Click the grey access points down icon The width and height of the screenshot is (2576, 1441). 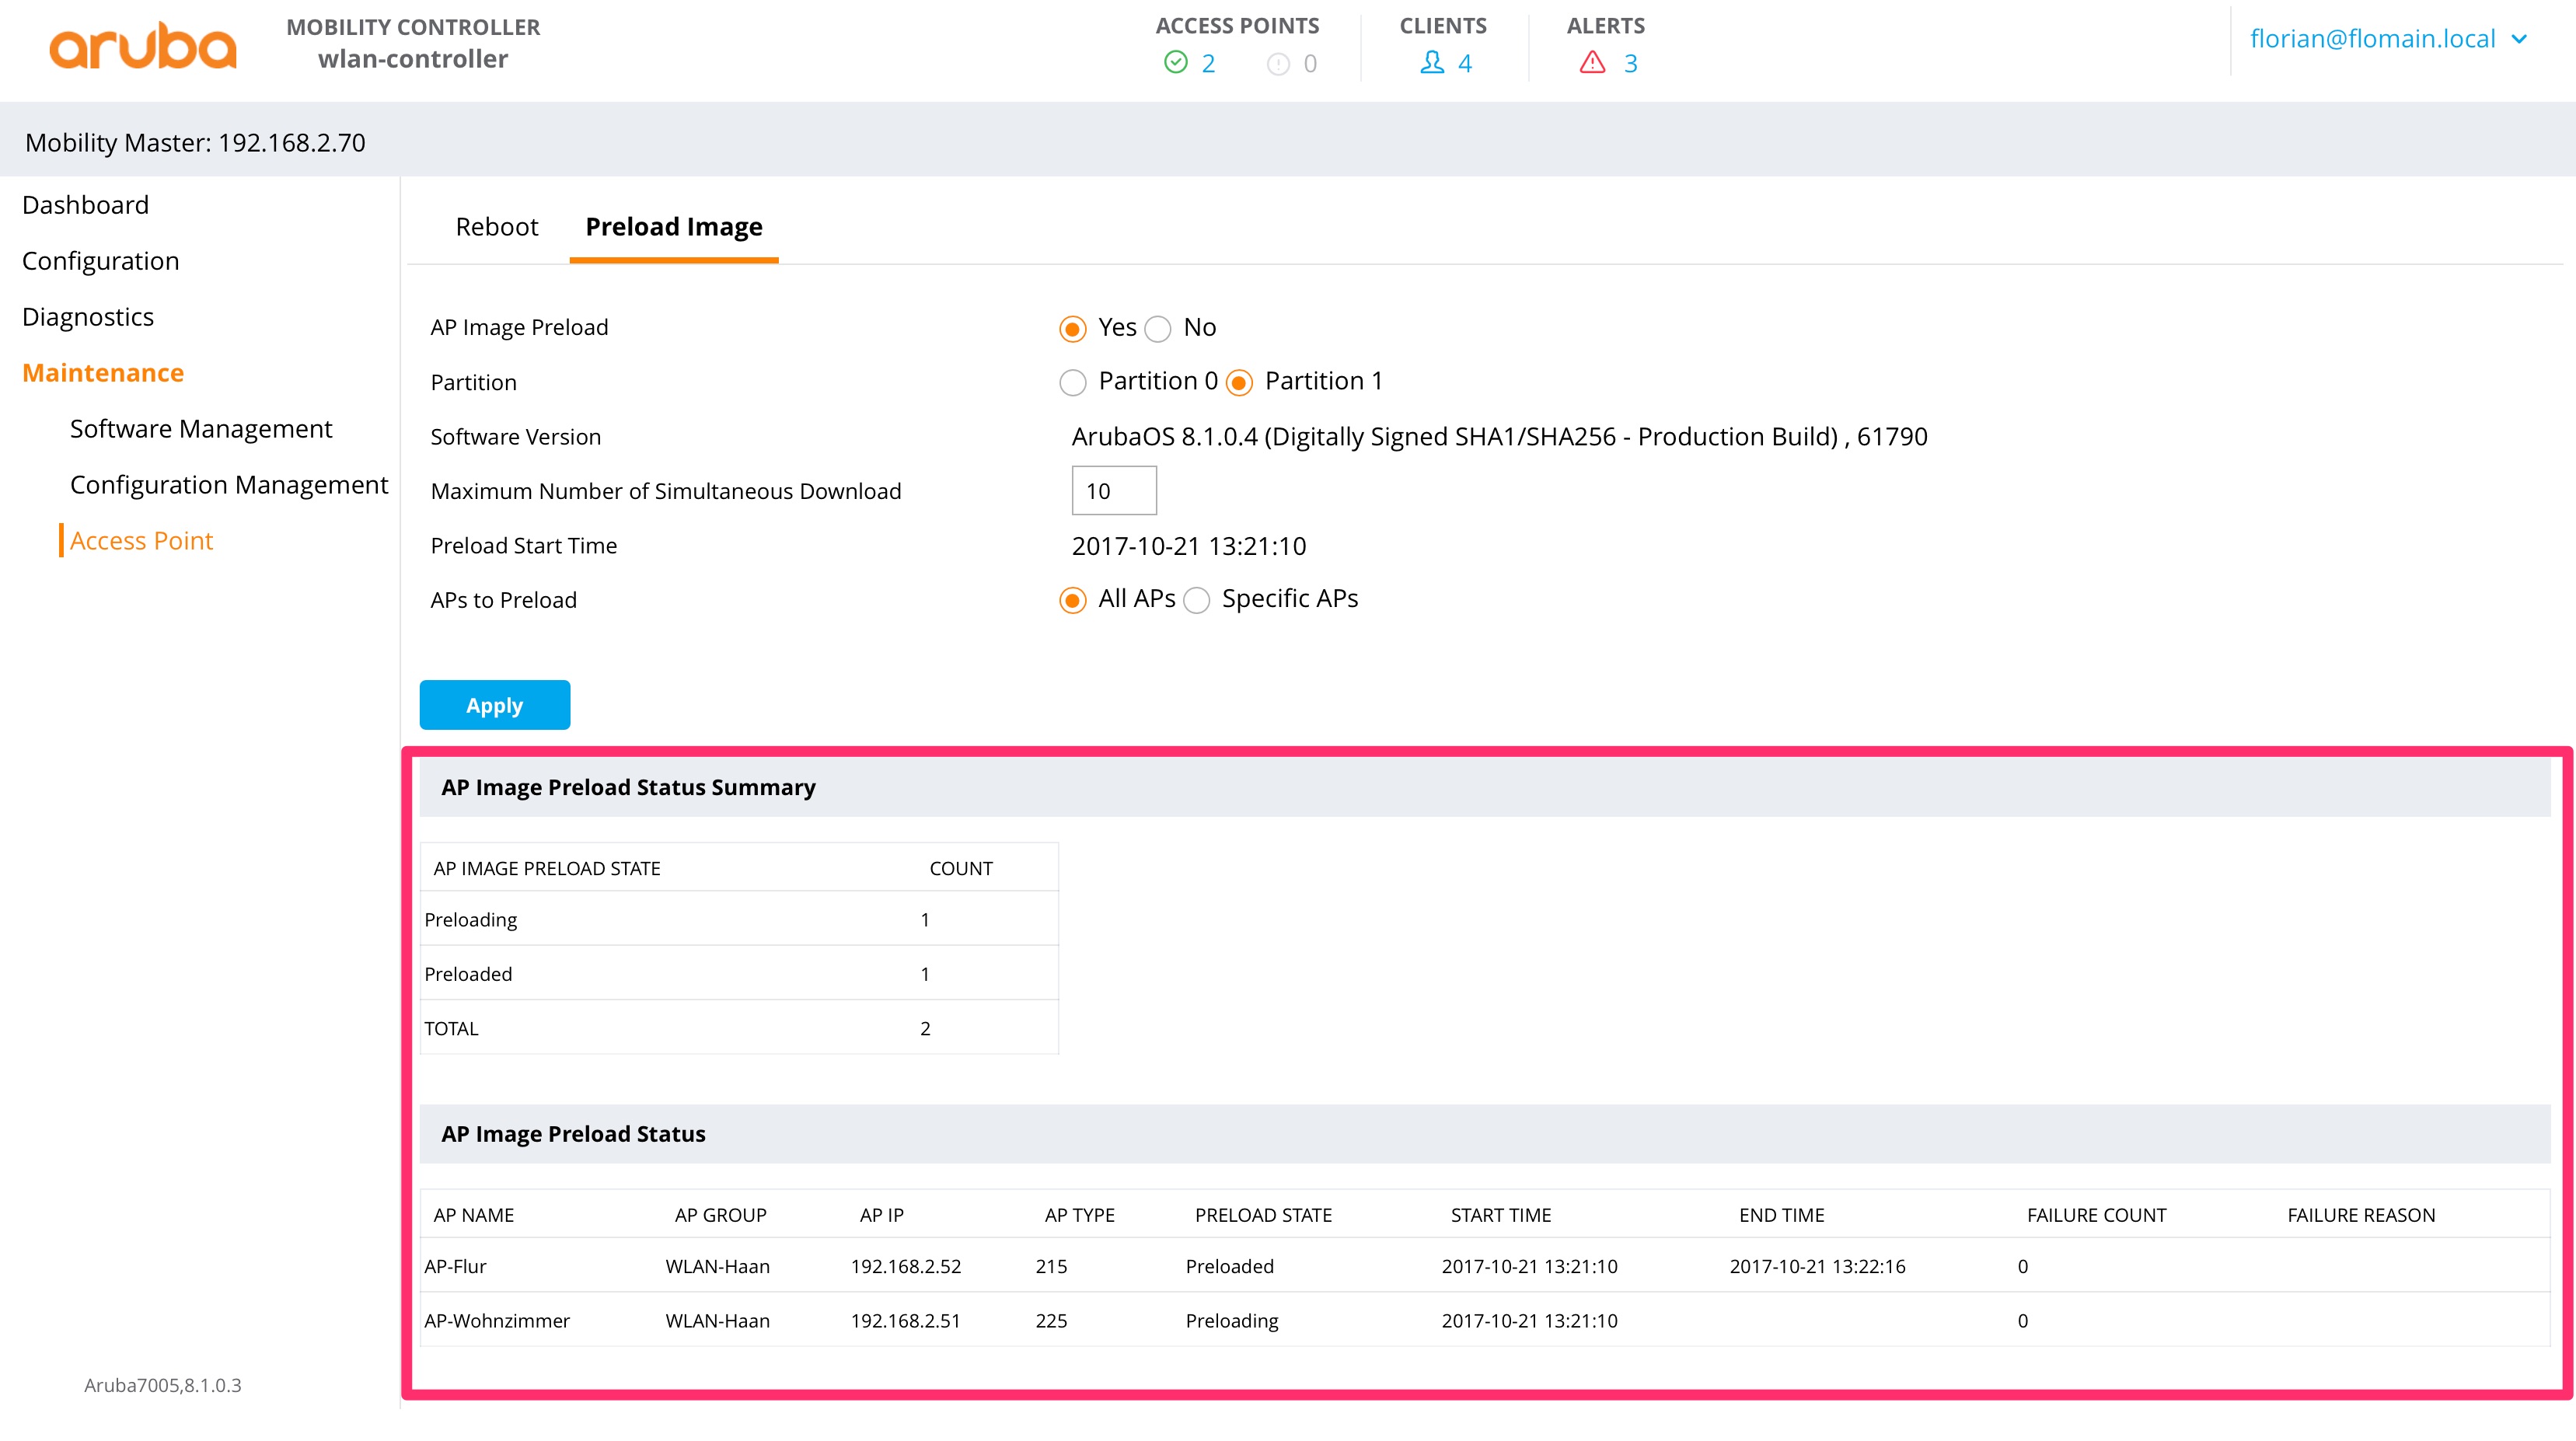(x=1278, y=64)
